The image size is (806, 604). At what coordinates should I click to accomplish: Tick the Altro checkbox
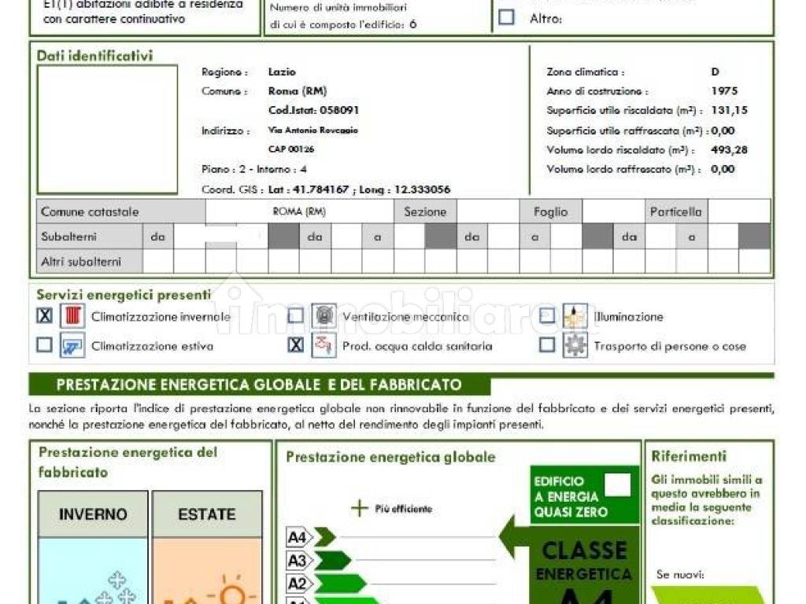tap(506, 17)
